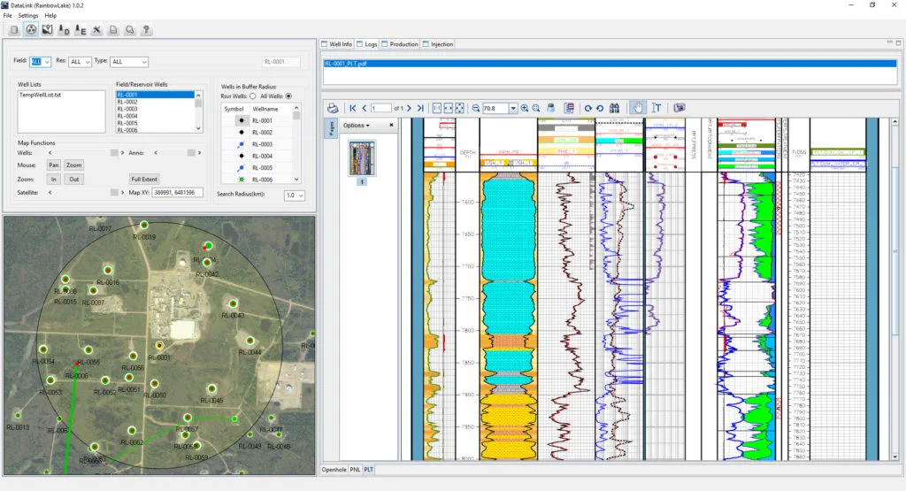The image size is (906, 491).
Task: Click the Anno slider thumb
Action: 191,153
